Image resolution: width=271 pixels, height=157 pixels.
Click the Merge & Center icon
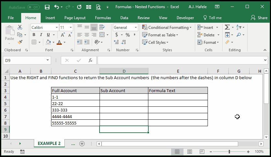[x=102, y=35]
